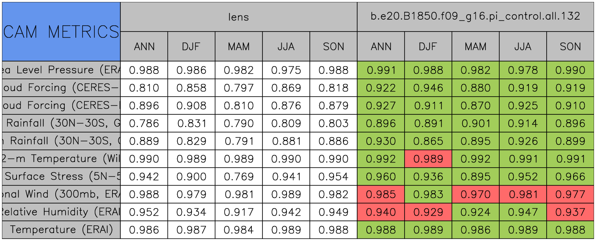Viewport: 596px width, 241px height.
Task: Click the lens 0.786 ANN cell
Action: coord(144,123)
